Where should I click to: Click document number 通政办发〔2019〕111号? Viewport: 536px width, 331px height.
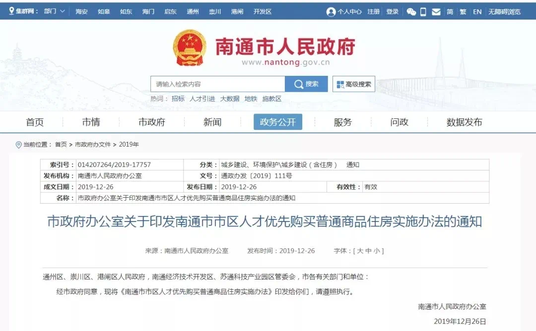pos(257,176)
